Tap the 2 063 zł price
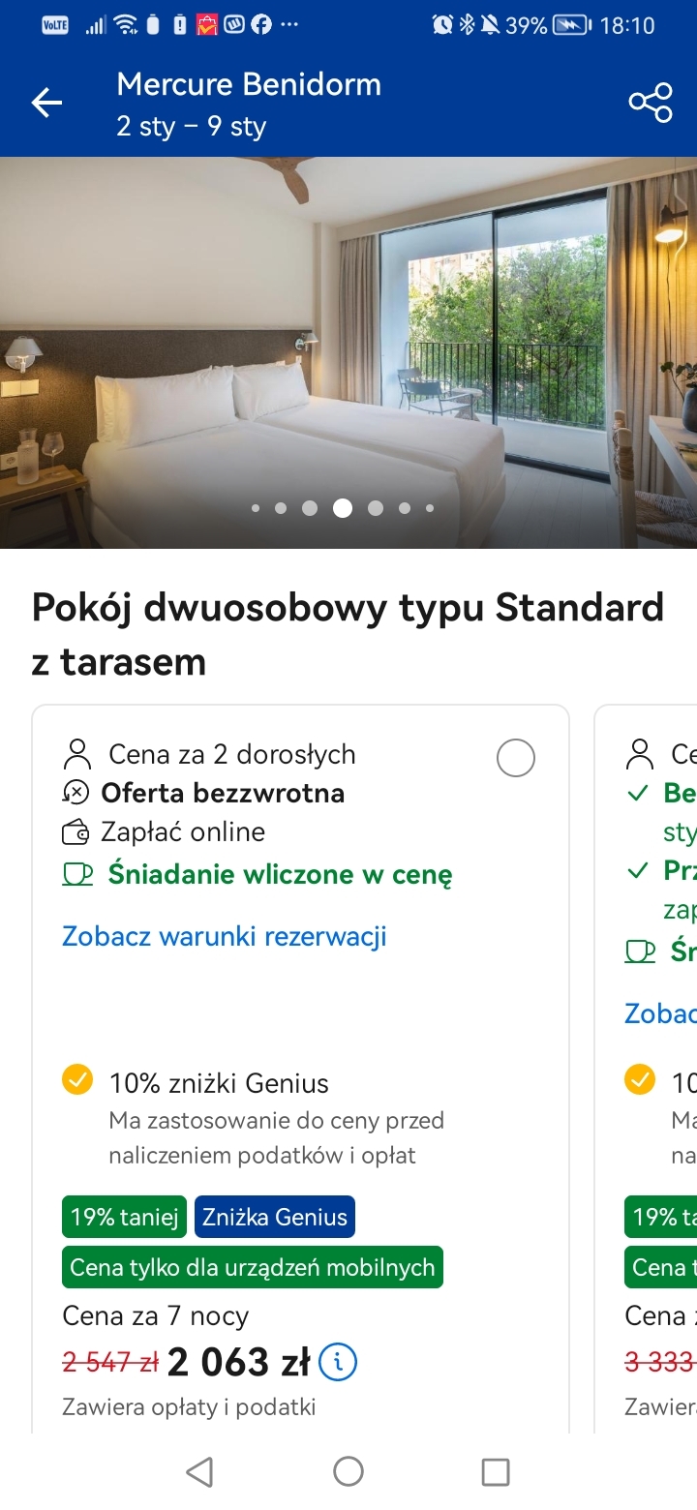This screenshot has width=697, height=1510. click(x=238, y=1363)
